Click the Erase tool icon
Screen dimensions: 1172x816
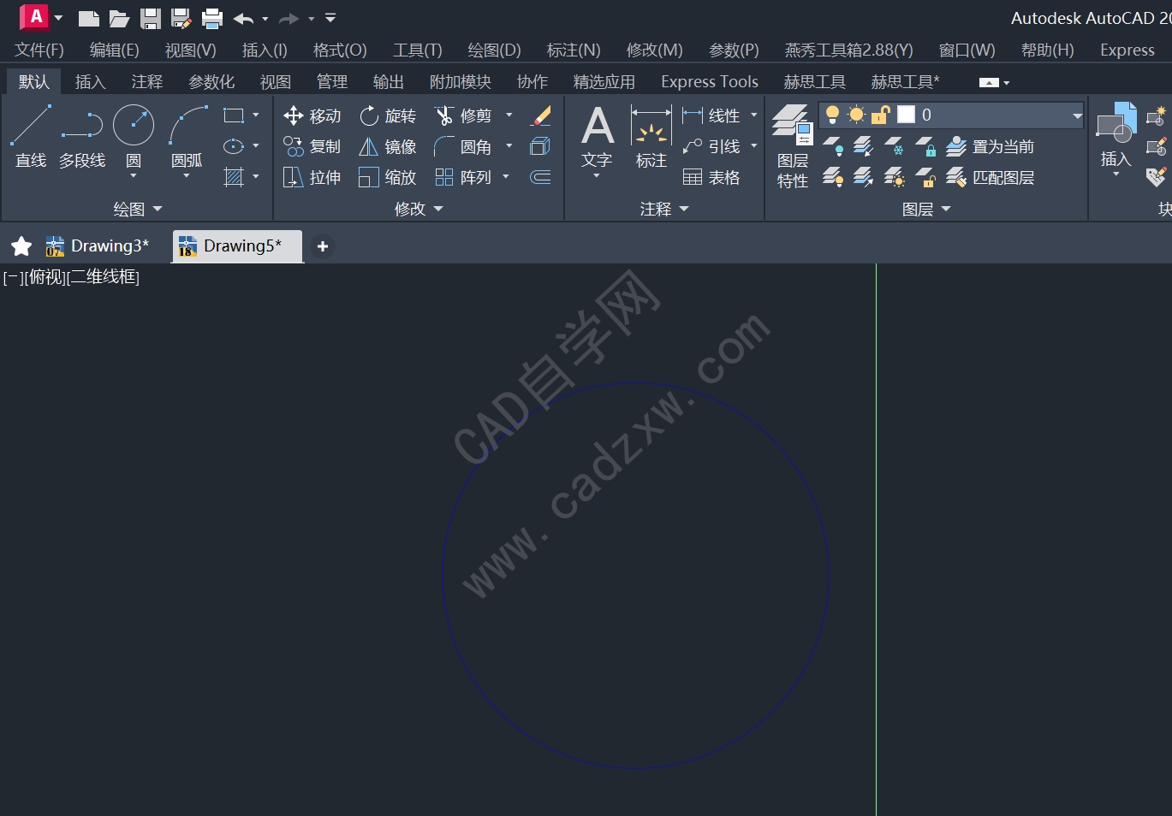[x=541, y=115]
